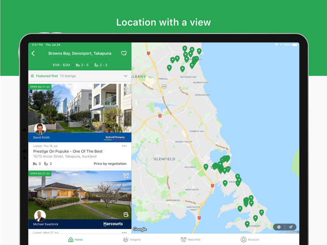View agent Michael Swarbrick's photo
The height and width of the screenshot is (245, 327).
pyautogui.click(x=40, y=216)
